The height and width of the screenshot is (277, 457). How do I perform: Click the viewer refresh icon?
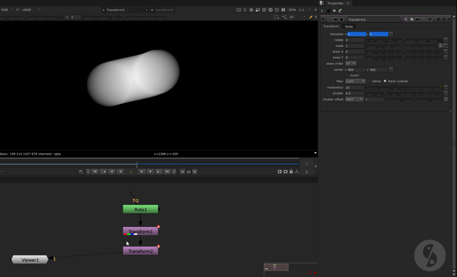[270, 10]
